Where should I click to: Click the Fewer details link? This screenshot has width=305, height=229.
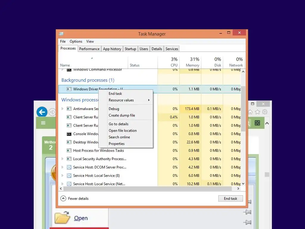point(78,198)
